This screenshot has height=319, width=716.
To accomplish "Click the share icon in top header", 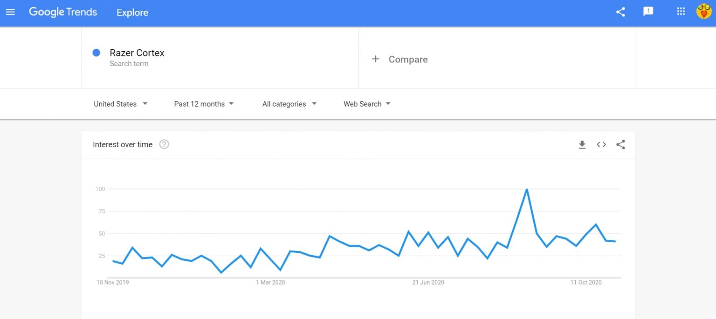I will (x=620, y=12).
